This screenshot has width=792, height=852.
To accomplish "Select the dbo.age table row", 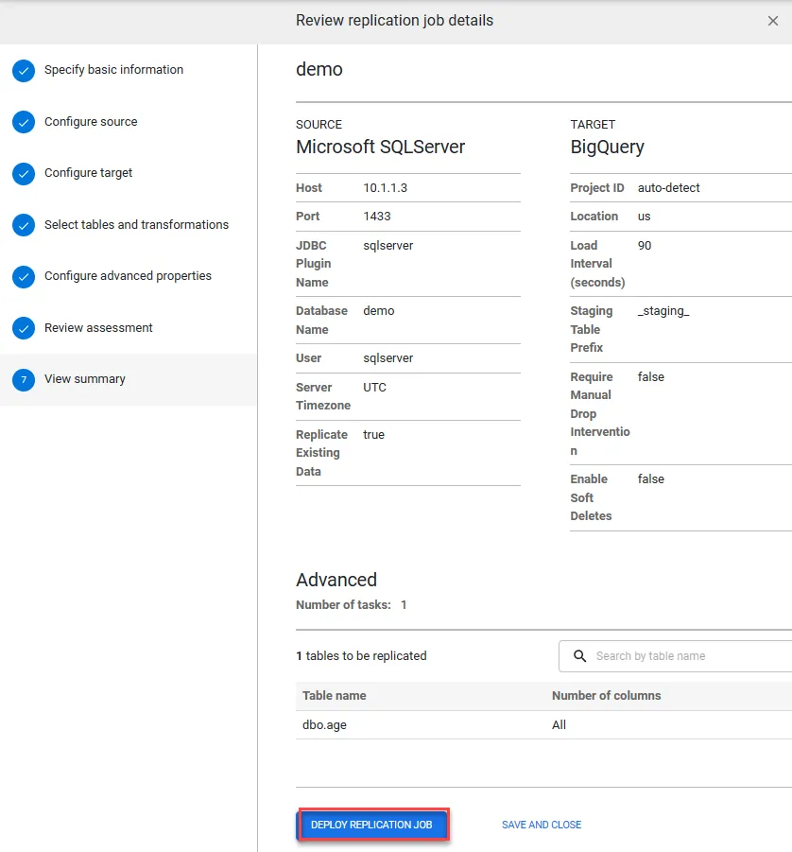I will coord(543,725).
